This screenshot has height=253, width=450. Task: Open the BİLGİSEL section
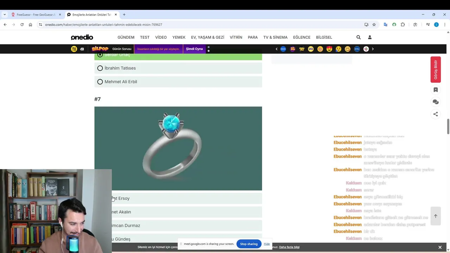click(324, 37)
